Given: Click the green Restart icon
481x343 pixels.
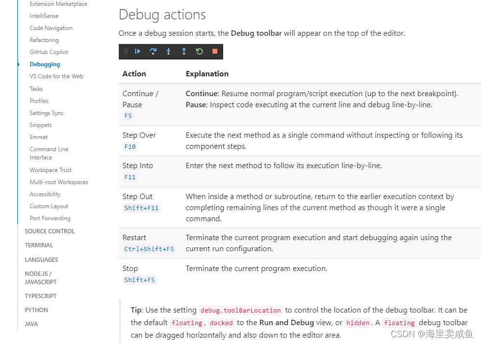Looking at the screenshot, I should [199, 51].
